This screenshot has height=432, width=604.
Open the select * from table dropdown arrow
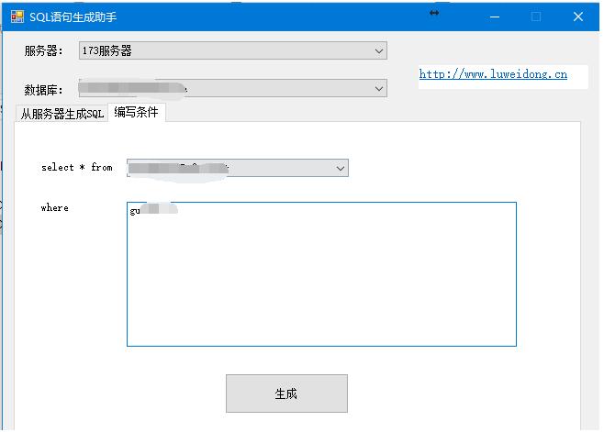click(x=340, y=169)
